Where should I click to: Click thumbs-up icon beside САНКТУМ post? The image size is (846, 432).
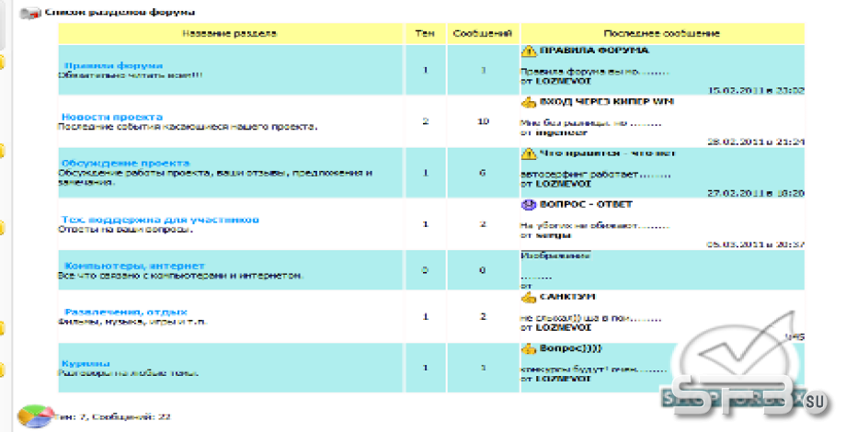pos(529,297)
